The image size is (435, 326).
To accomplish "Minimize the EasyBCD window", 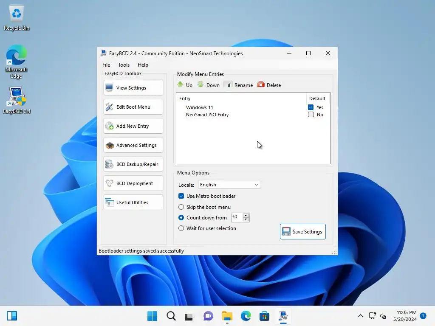I will point(289,53).
